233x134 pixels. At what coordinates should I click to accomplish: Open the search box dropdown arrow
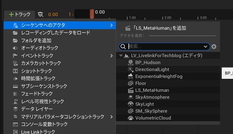(x=206, y=46)
